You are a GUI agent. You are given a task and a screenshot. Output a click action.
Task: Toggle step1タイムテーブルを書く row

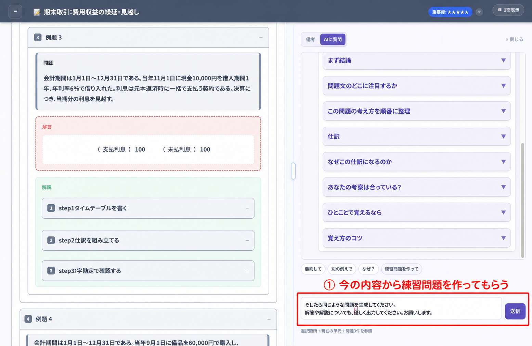pyautogui.click(x=148, y=208)
